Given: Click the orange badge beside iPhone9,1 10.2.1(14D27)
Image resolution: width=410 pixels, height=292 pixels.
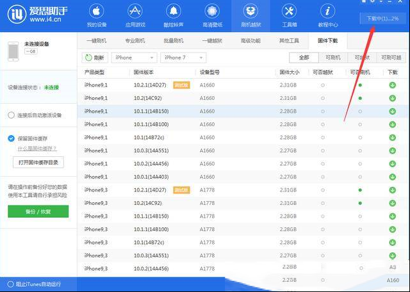Looking at the screenshot, I should (x=181, y=85).
